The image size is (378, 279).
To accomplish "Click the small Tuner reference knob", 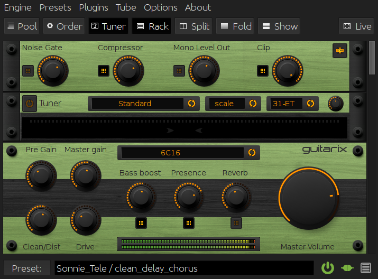I will [x=336, y=104].
